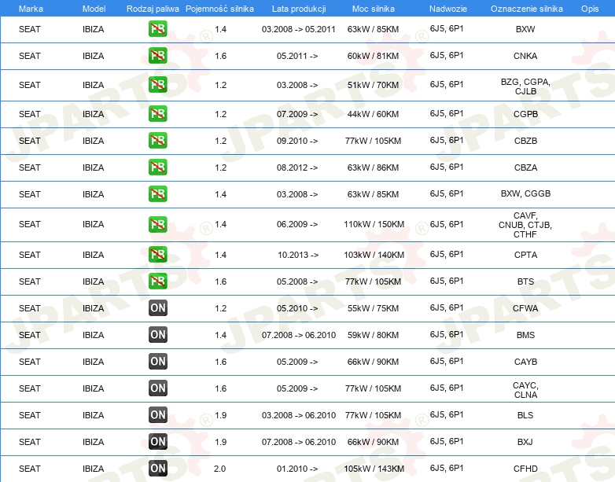Click power value 44kW / 60KM
Image resolution: width=615 pixels, height=482 pixels.
click(x=373, y=114)
